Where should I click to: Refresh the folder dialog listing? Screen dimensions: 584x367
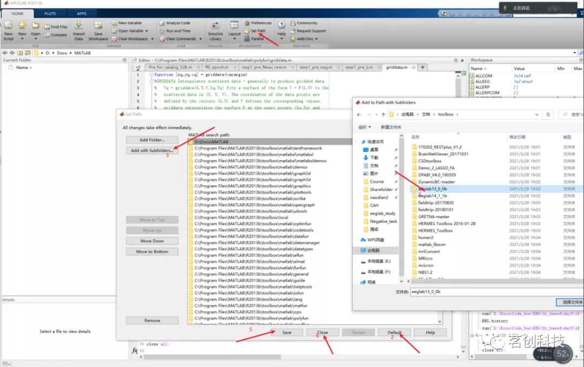[x=548, y=114]
